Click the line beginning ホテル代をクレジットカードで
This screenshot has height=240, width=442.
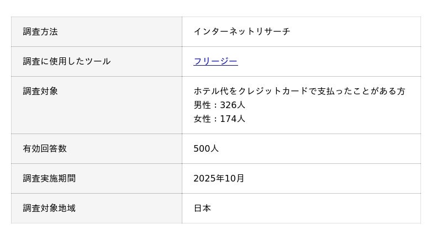299,91
